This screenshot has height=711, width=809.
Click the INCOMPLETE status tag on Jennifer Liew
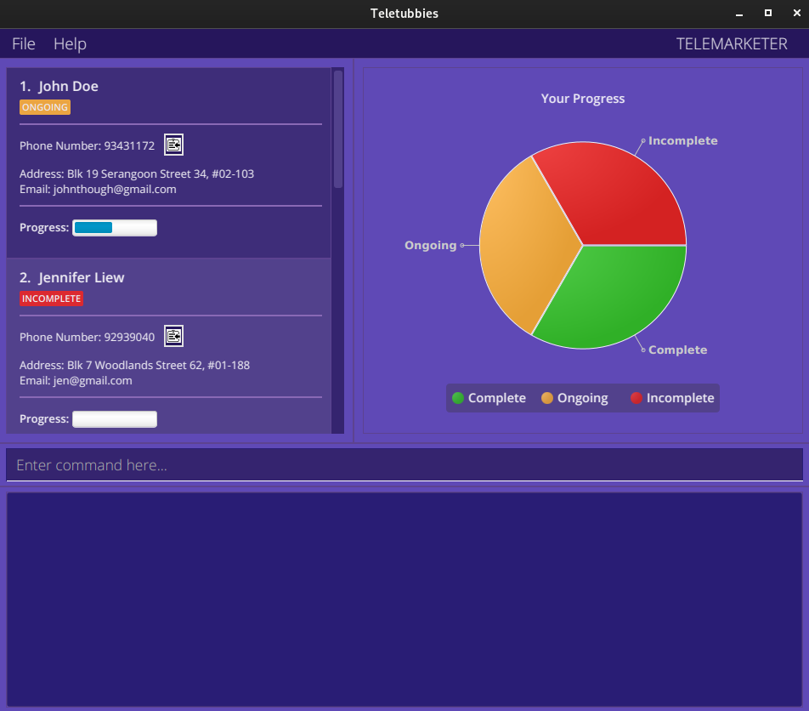51,299
